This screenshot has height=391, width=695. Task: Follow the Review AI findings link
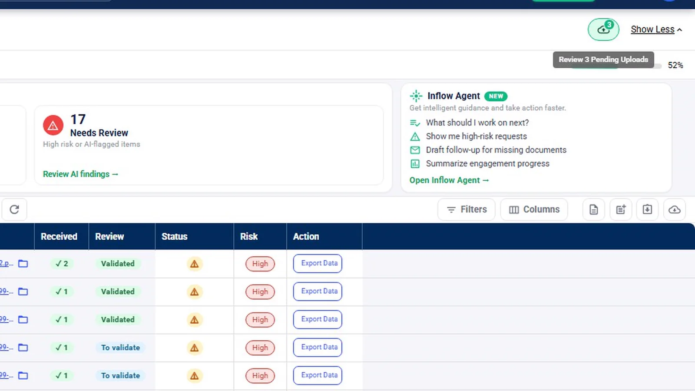(x=80, y=174)
